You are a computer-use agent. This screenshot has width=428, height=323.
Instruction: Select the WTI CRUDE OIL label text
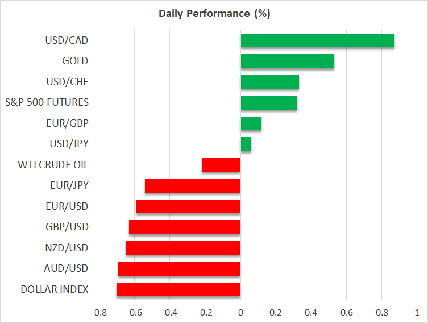click(x=53, y=165)
